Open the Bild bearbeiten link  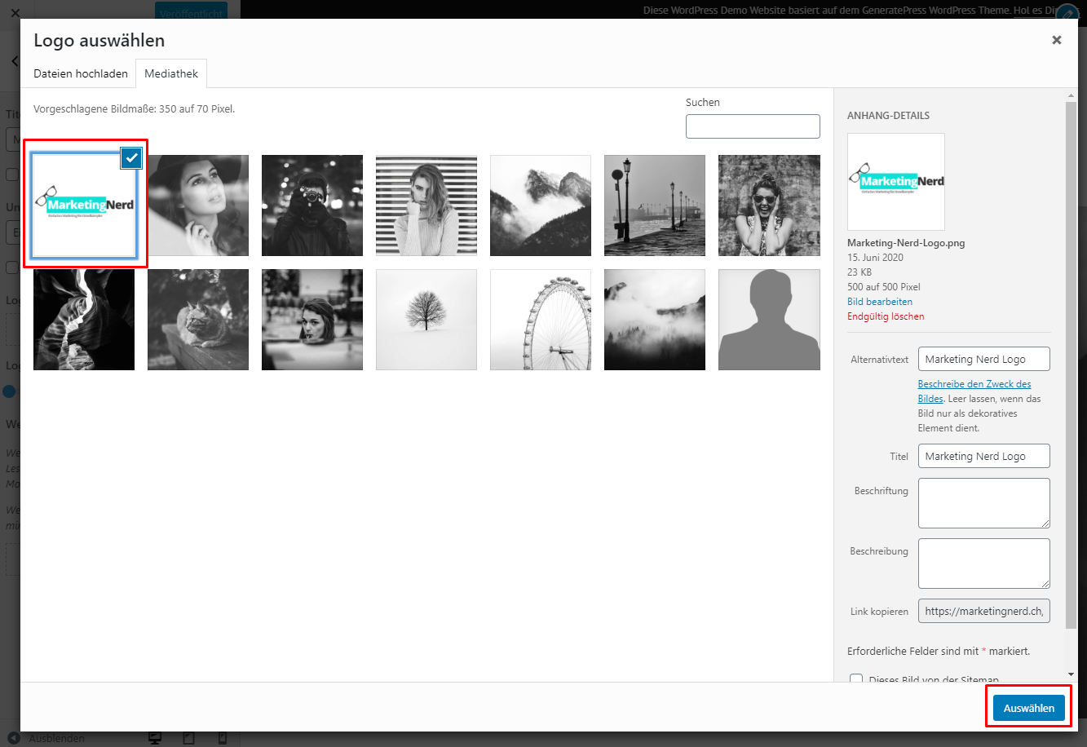coord(880,302)
